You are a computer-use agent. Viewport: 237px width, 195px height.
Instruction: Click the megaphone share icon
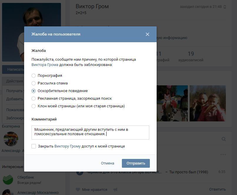coord(115,189)
